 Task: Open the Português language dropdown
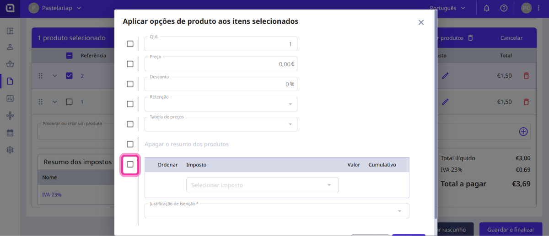pos(448,8)
